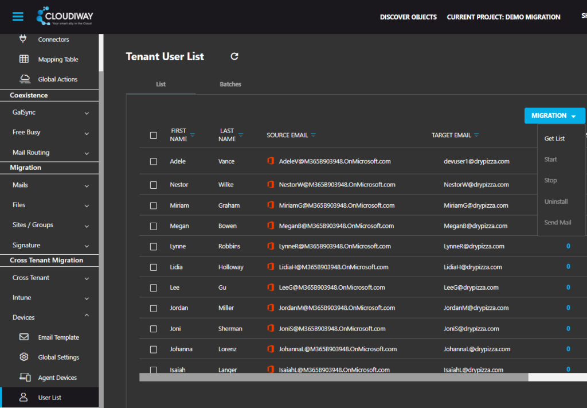Filter the Target Email column
Image resolution: width=587 pixels, height=408 pixels.
click(476, 135)
